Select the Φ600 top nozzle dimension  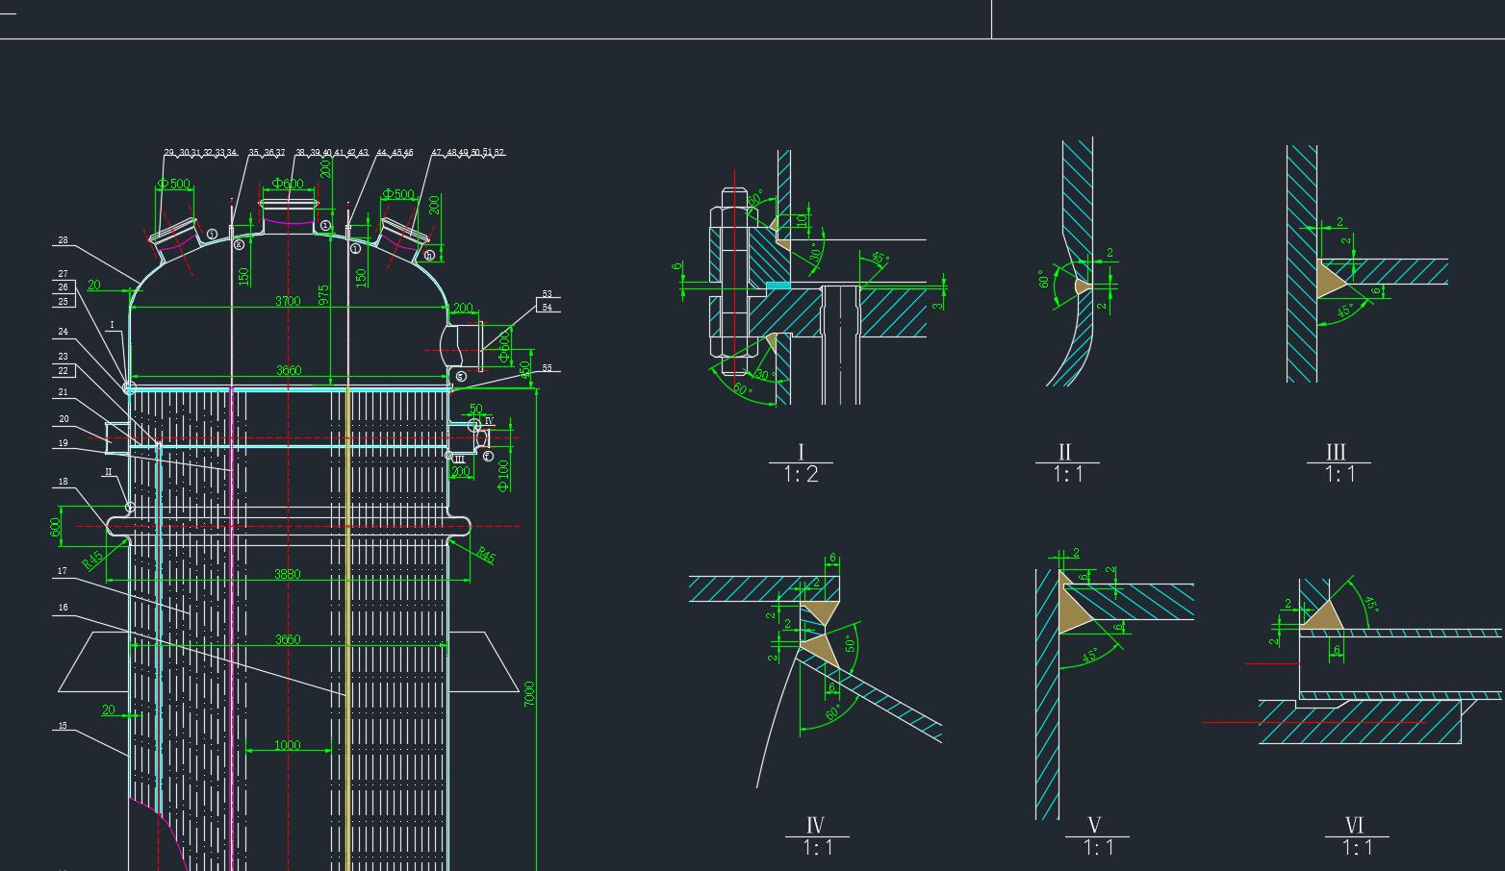[288, 184]
